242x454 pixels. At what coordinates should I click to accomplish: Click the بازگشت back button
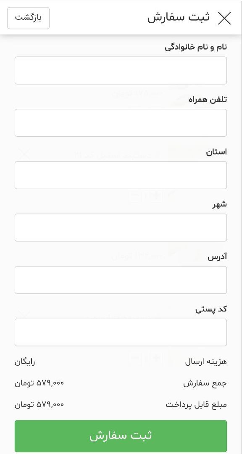[28, 18]
